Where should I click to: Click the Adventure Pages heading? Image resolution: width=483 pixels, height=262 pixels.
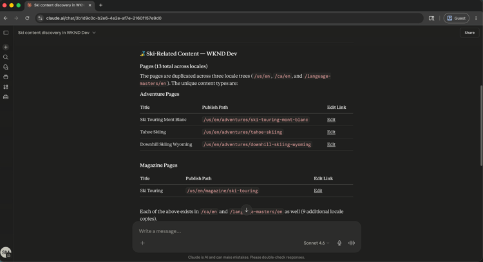tap(160, 94)
